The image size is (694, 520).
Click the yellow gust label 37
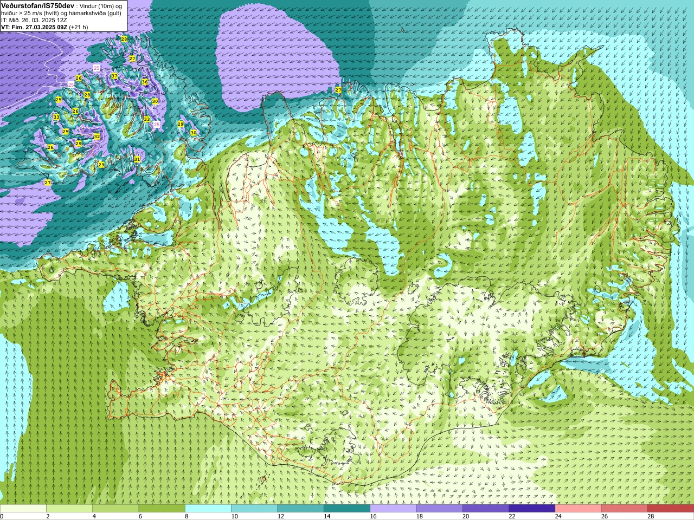pos(114,76)
